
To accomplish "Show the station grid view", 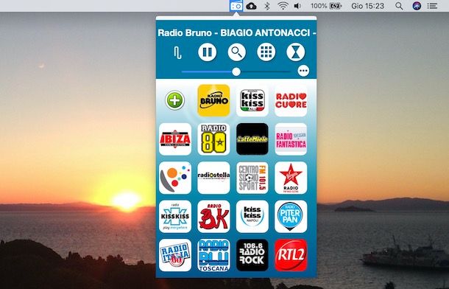I will [266, 52].
